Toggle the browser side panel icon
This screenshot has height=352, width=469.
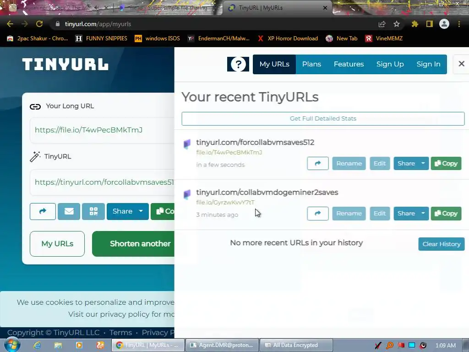[430, 24]
